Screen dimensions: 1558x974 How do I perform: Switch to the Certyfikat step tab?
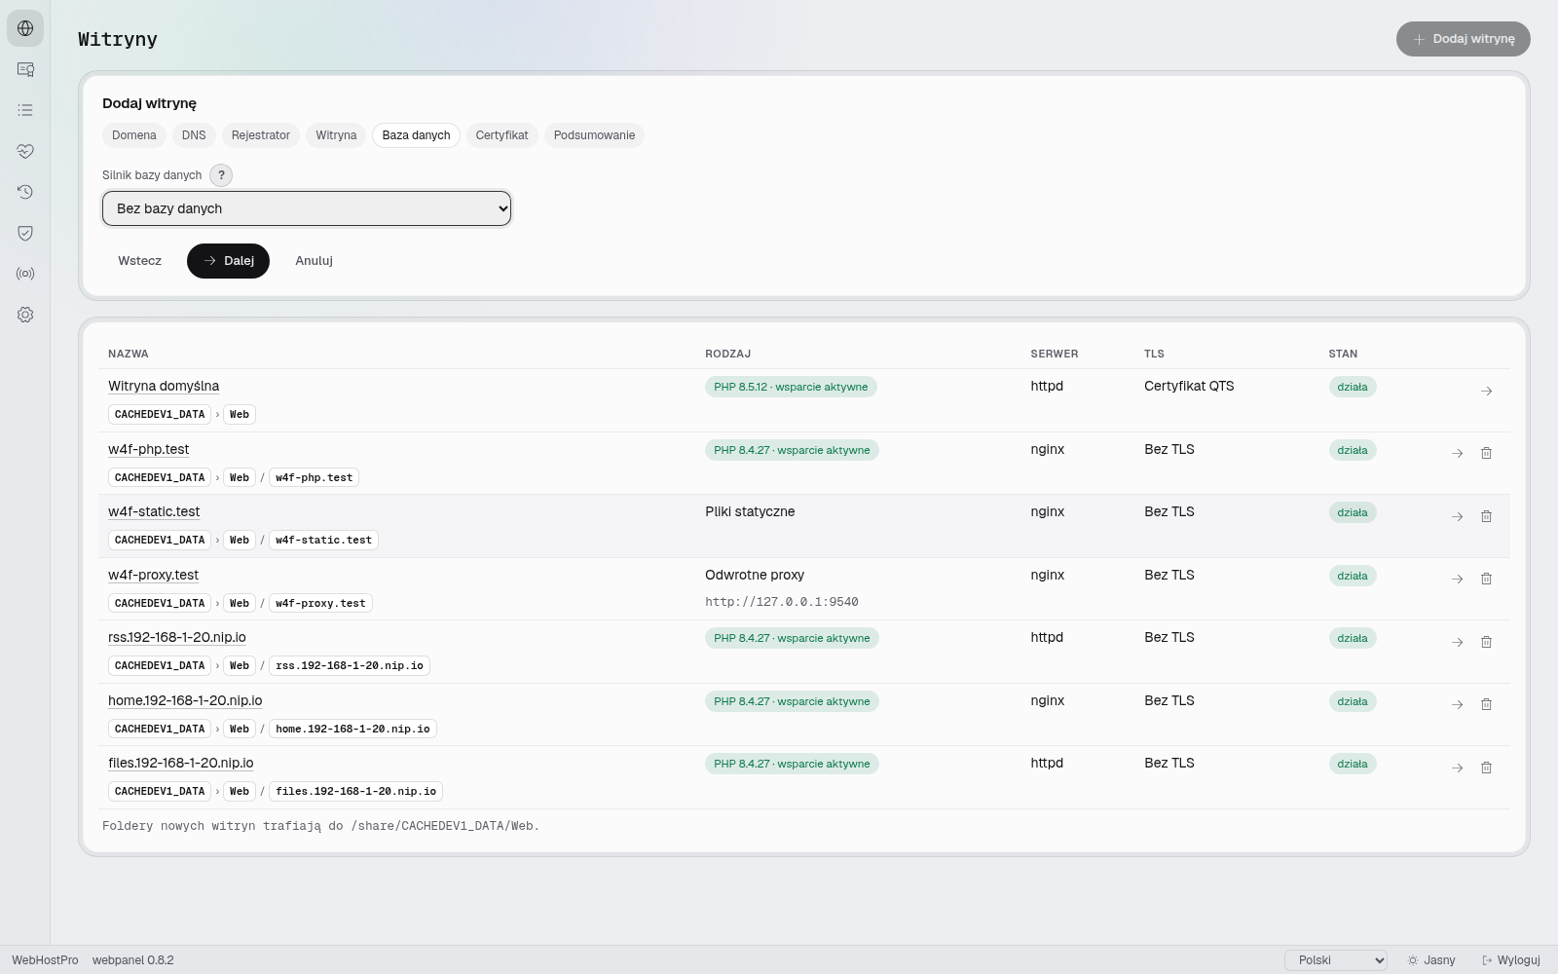(x=501, y=135)
